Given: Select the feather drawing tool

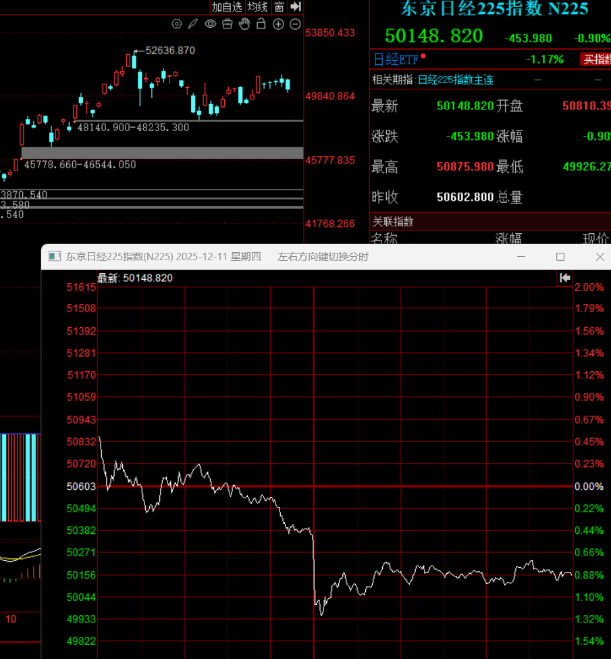Looking at the screenshot, I should click(193, 24).
